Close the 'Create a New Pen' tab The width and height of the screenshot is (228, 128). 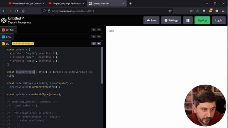point(124,4)
